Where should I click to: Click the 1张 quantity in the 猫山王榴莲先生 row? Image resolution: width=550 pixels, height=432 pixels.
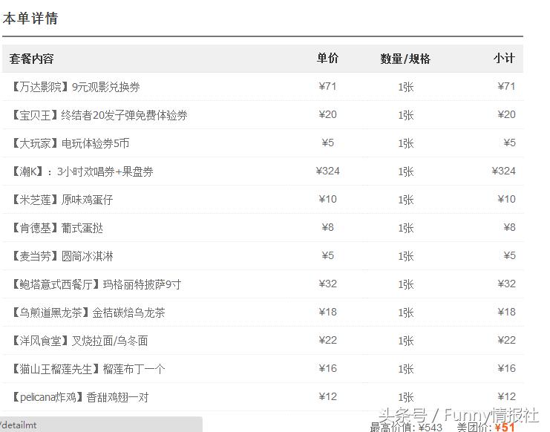click(x=406, y=369)
